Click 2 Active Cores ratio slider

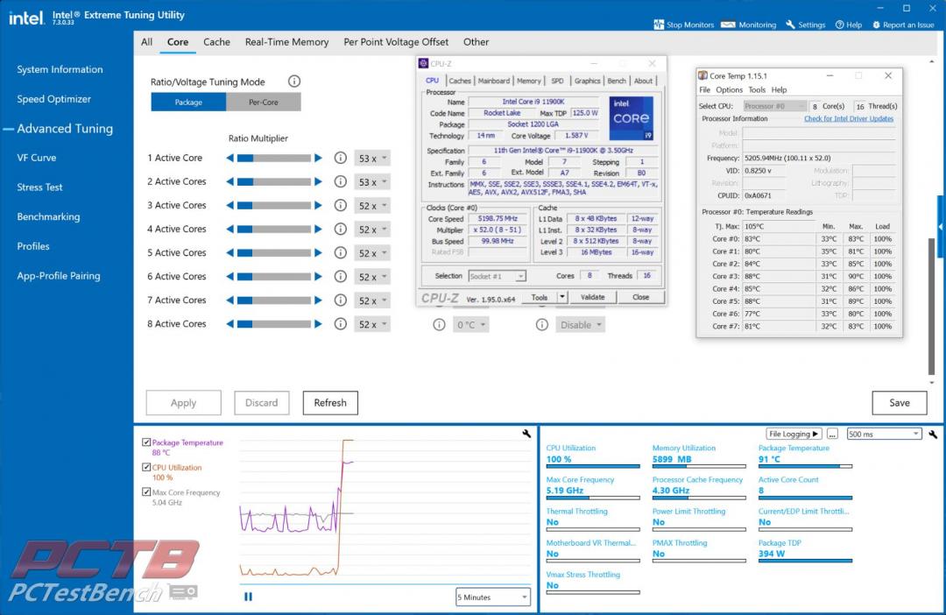pyautogui.click(x=274, y=181)
